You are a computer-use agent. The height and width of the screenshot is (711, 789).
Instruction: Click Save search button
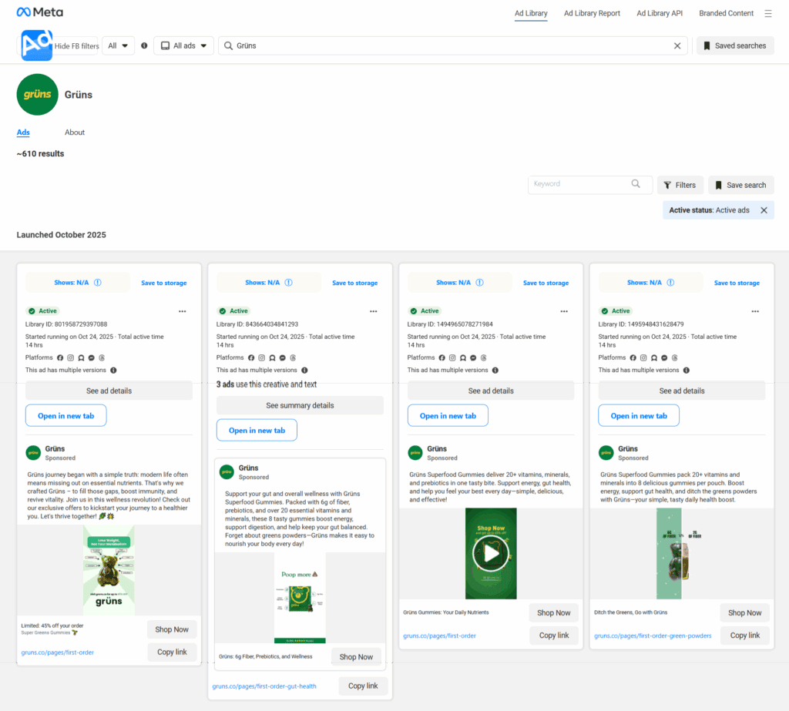(740, 185)
